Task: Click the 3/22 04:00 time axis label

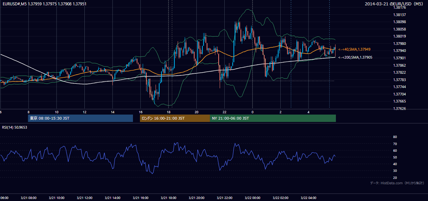Action: 308,198
